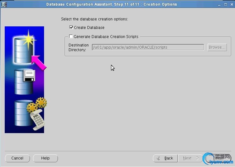Cancel the database configuration wizard
The height and width of the screenshot is (167, 235).
(x=17, y=158)
